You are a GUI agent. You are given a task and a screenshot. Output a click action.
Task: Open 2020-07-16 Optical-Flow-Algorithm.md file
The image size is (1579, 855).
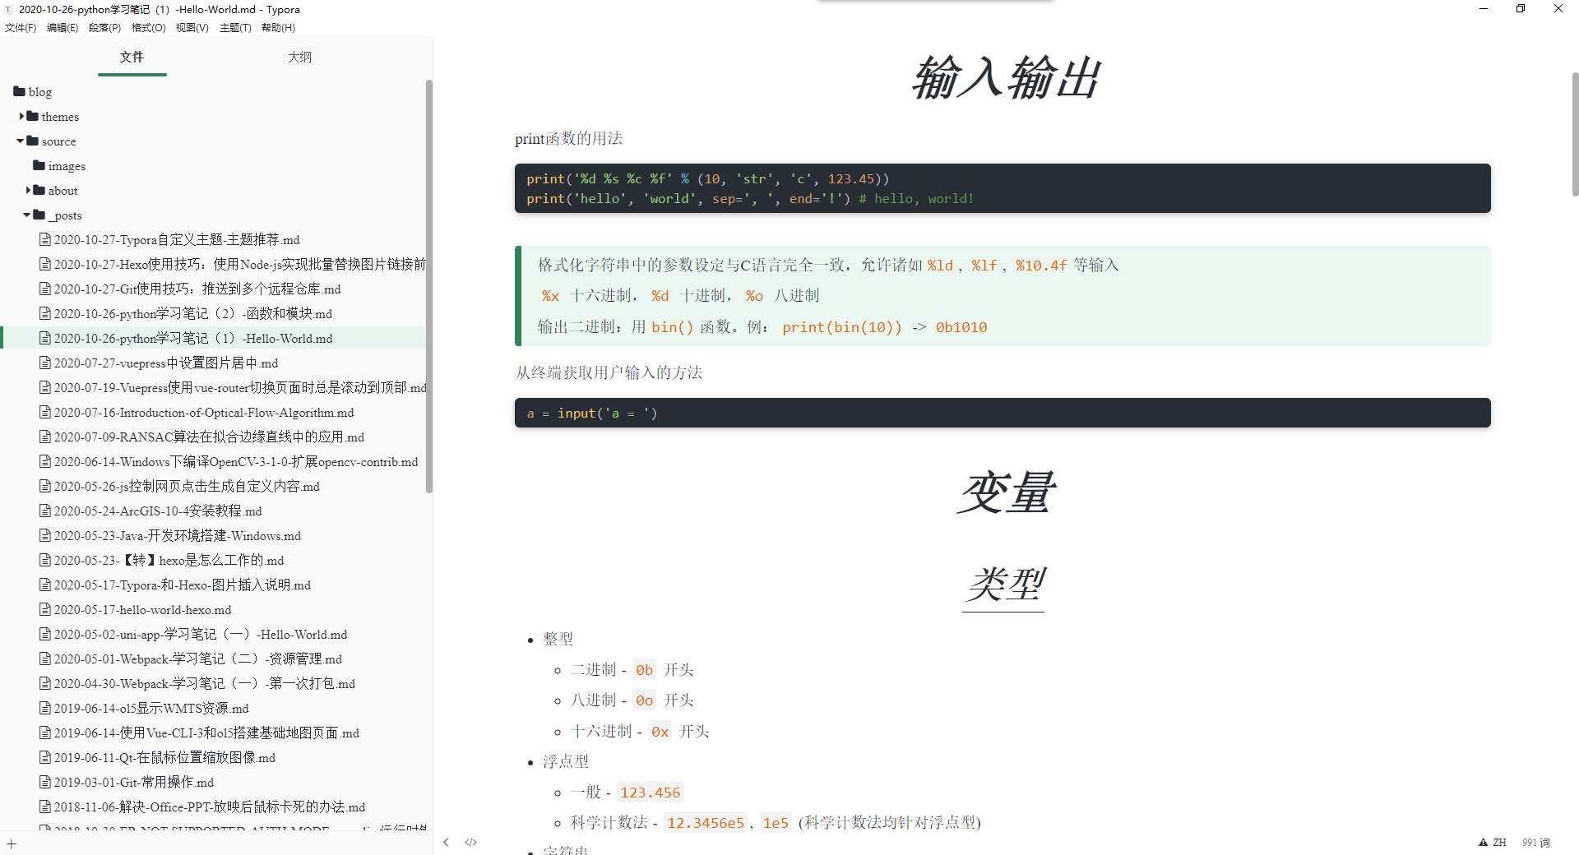coord(203,413)
